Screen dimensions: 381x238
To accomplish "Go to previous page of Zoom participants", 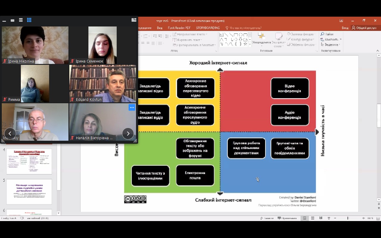I will [10, 134].
